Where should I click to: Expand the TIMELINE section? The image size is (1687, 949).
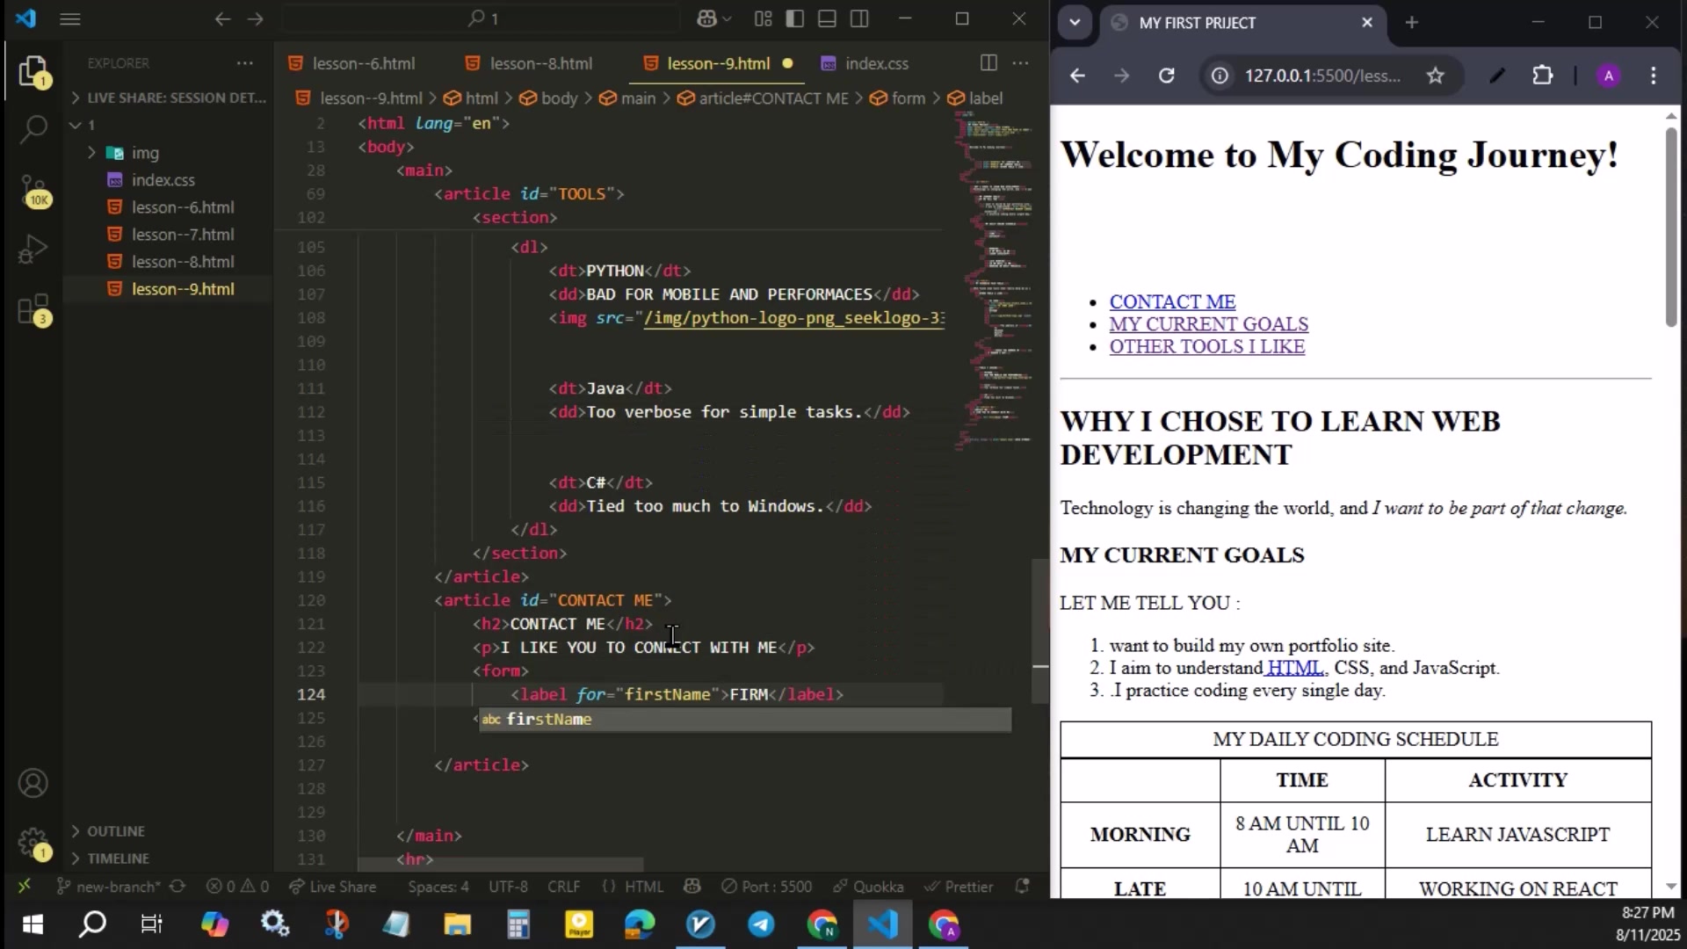click(x=118, y=858)
